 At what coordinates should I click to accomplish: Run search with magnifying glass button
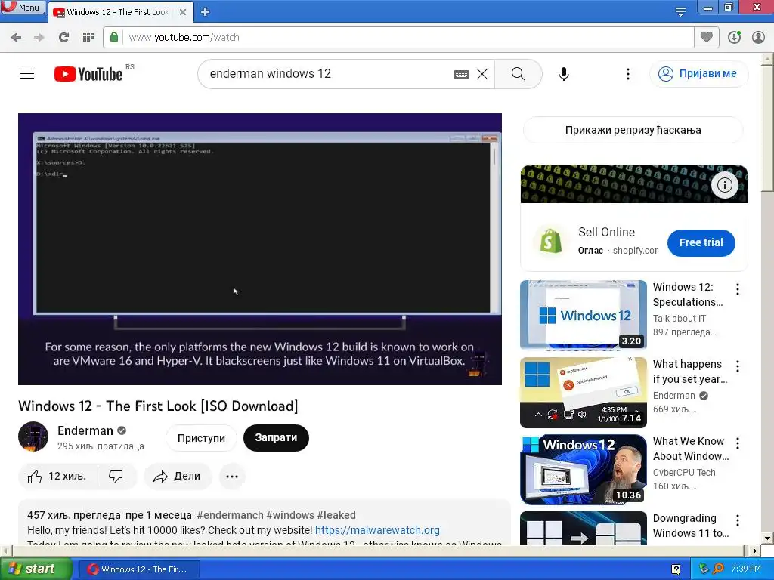click(x=519, y=74)
